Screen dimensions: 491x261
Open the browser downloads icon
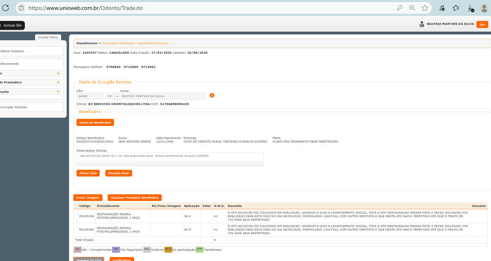point(470,8)
